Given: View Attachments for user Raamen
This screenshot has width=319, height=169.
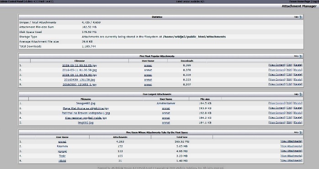Looking at the screenshot, I should click(x=291, y=146).
